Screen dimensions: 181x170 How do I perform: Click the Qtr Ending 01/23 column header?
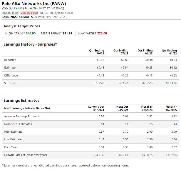[x=169, y=52]
